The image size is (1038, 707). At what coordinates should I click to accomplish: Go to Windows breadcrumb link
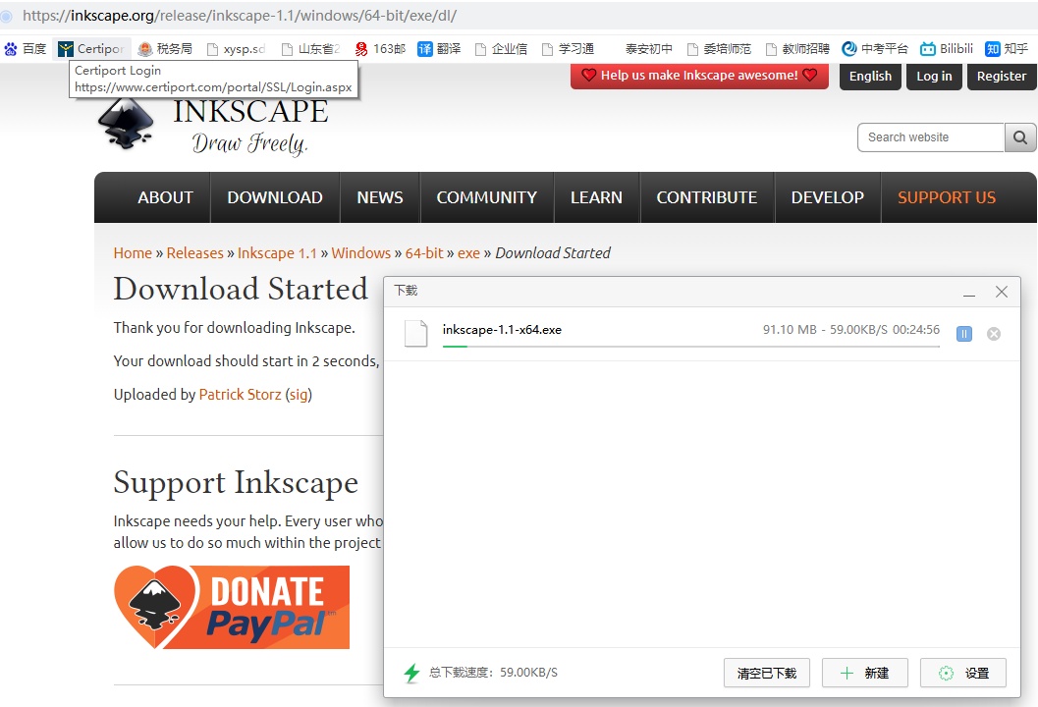click(360, 253)
